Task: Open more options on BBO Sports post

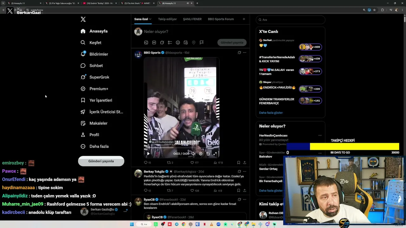Action: 245,53
